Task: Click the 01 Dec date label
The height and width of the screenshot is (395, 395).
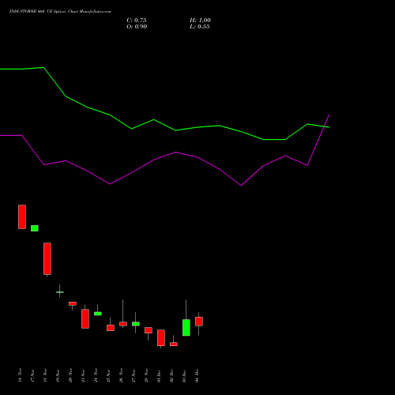Action: click(159, 375)
